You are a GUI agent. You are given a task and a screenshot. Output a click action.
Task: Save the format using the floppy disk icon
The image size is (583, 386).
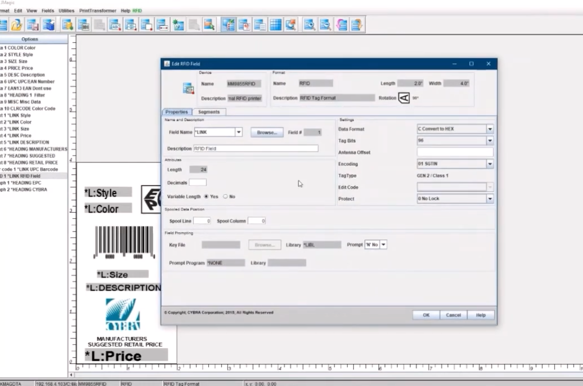(32, 25)
